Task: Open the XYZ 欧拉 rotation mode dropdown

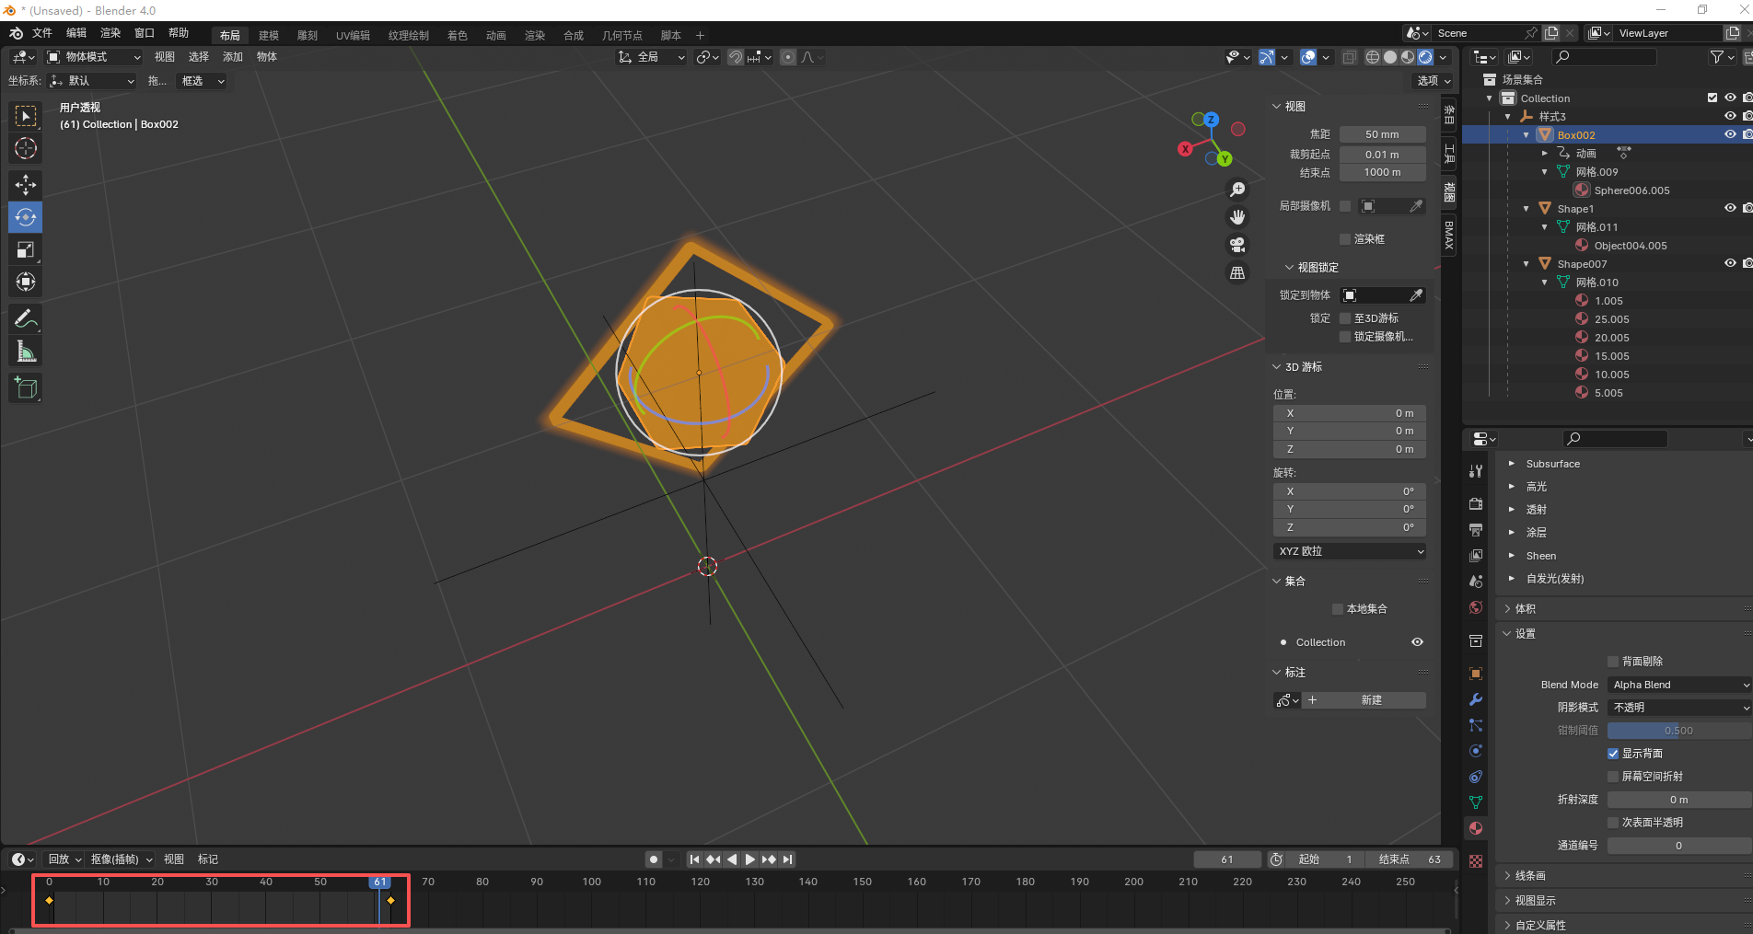Action: coord(1350,551)
